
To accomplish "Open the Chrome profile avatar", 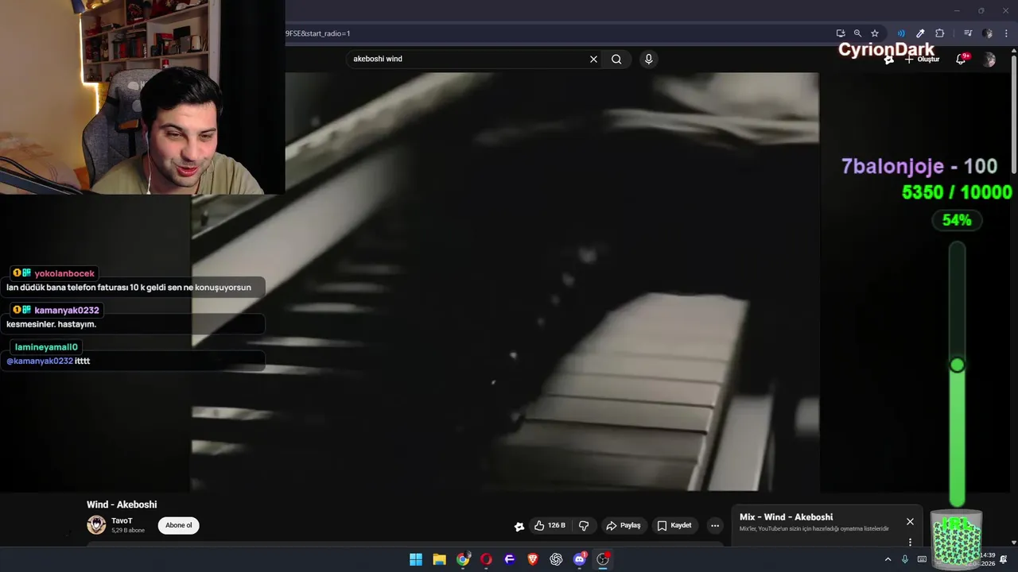I will pos(987,33).
